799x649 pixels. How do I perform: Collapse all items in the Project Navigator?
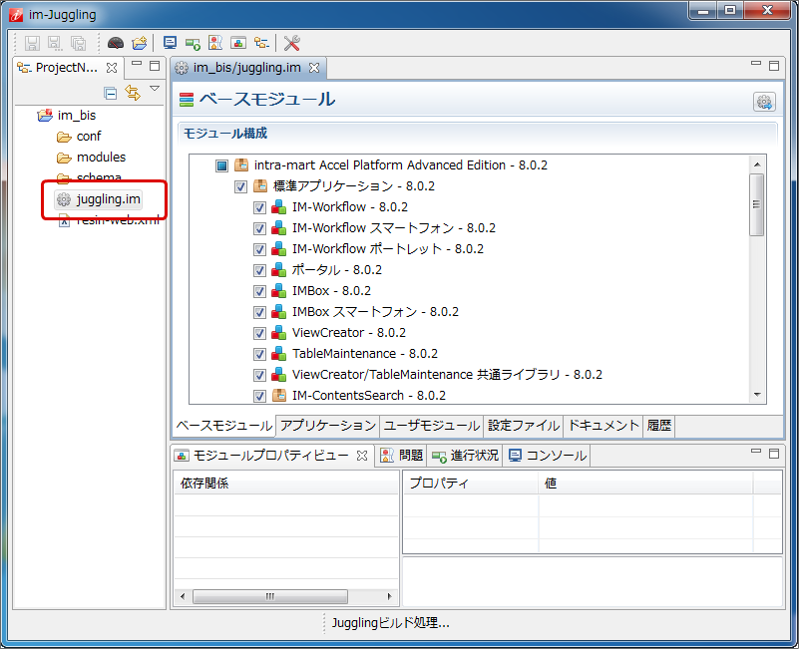pos(110,94)
